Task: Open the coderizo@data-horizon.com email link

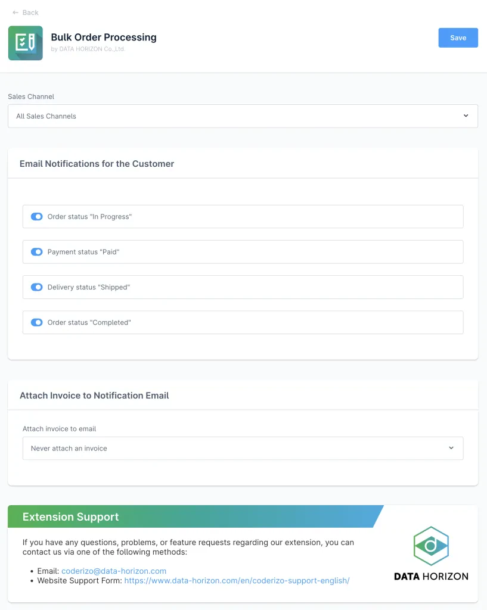Action: pos(114,571)
